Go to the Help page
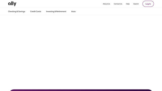Viewport: 162px width, 91px height. tap(128, 4)
